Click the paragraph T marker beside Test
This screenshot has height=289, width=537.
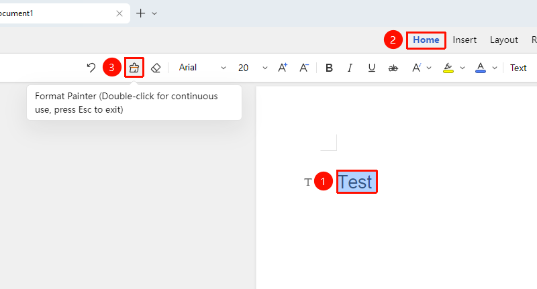308,182
